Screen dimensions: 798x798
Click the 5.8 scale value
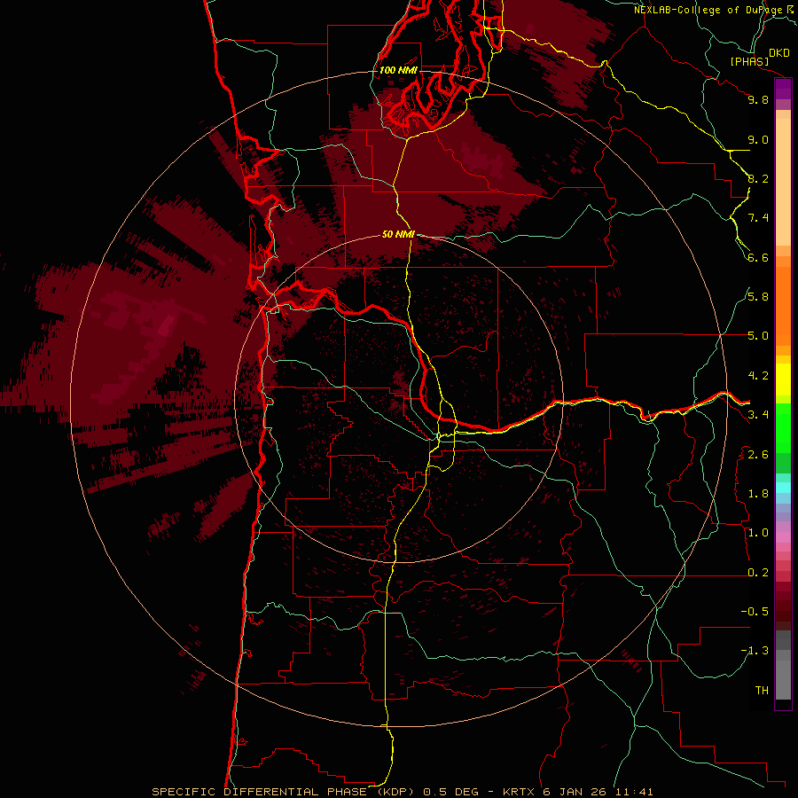pos(758,297)
